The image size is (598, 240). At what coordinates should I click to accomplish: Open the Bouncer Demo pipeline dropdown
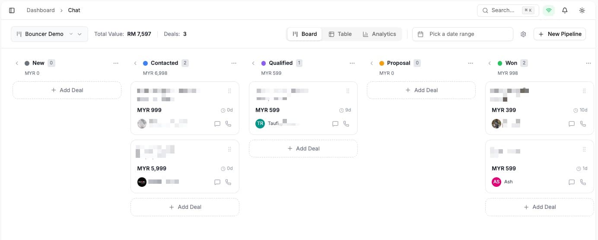tap(49, 34)
